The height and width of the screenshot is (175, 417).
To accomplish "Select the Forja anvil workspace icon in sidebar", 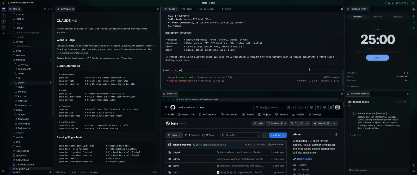I will pos(3,9).
